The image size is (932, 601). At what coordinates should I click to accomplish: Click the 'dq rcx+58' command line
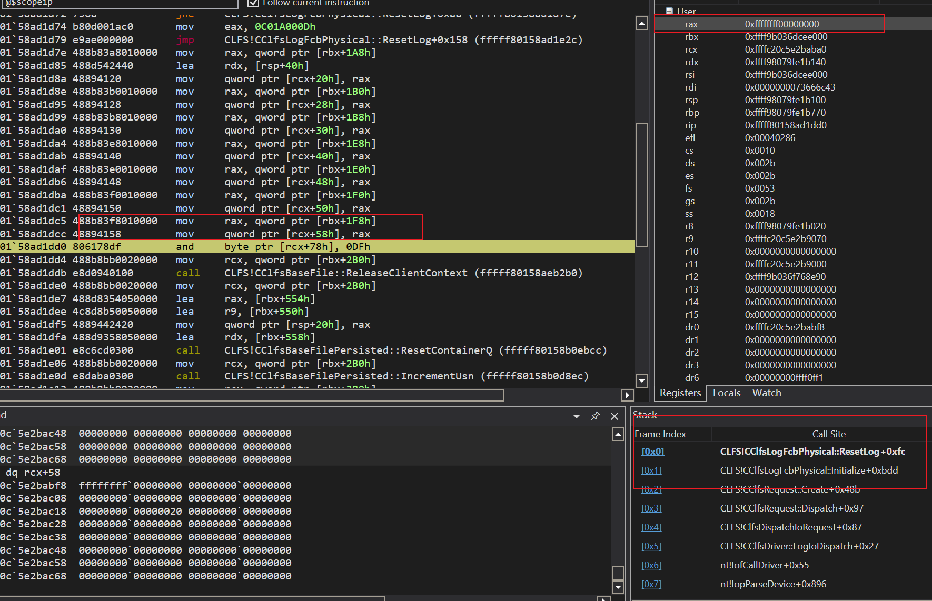tap(33, 473)
